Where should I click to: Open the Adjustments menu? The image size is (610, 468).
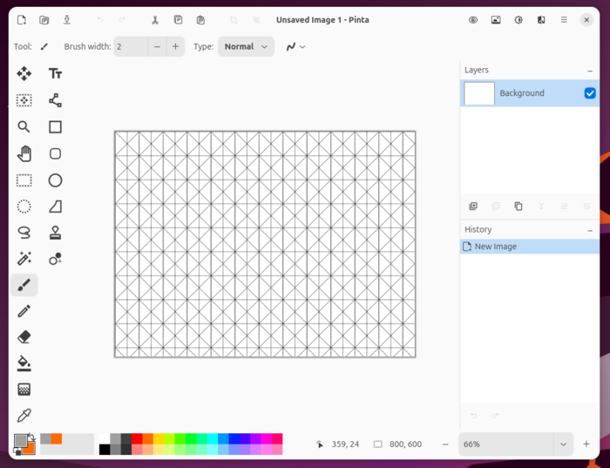[x=518, y=20]
